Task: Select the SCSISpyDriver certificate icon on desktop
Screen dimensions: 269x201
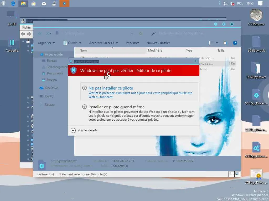Action: click(256, 176)
